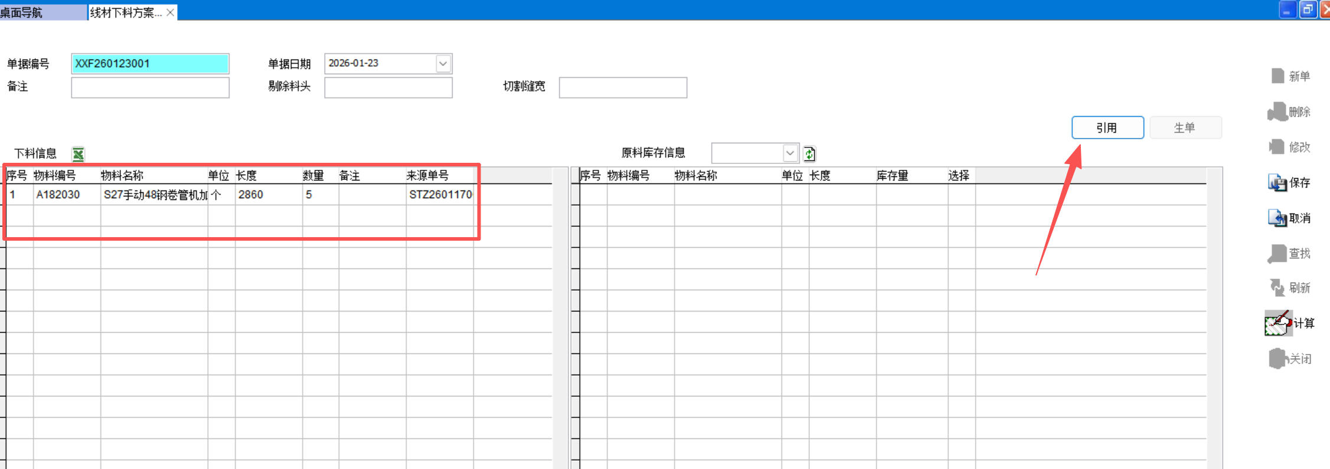Click the 取消 cancel icon
This screenshot has width=1330, height=469.
[x=1277, y=218]
